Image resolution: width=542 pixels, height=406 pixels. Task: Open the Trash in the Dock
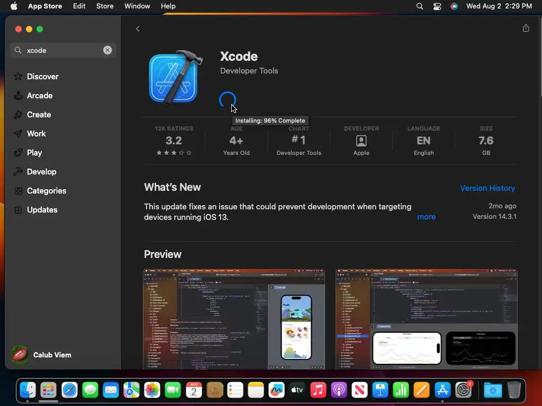(x=513, y=391)
